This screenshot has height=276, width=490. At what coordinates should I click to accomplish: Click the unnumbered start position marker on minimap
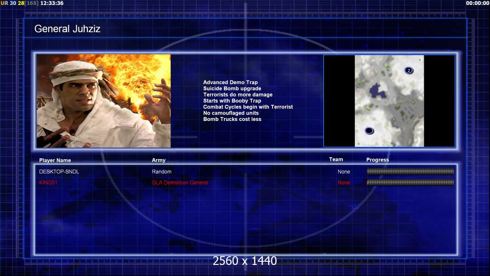pos(369,131)
